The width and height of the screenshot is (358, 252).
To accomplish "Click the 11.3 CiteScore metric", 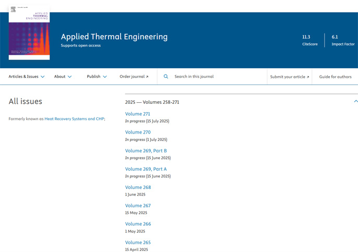I will tap(310, 40).
